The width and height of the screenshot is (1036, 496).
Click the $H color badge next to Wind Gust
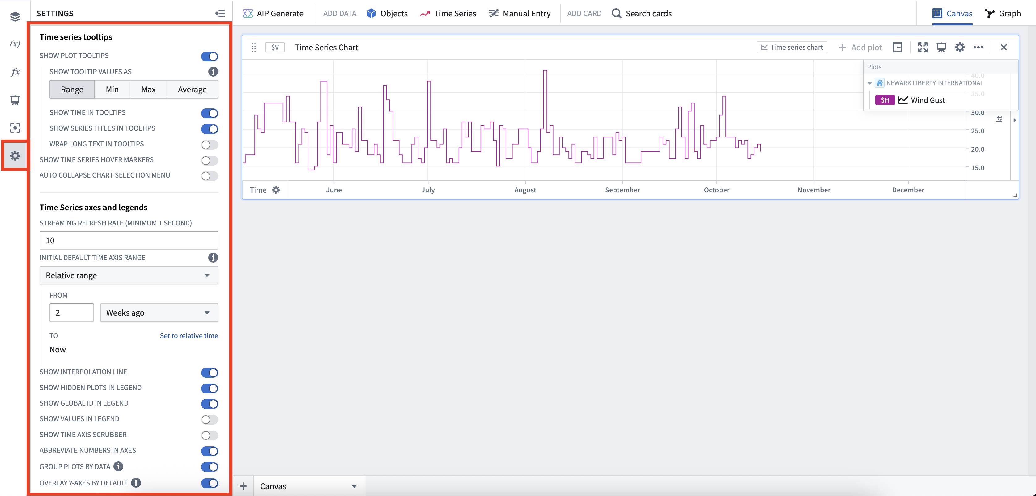coord(884,100)
